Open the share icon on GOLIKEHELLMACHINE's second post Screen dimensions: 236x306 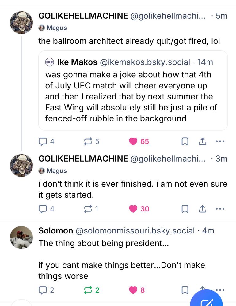202,209
